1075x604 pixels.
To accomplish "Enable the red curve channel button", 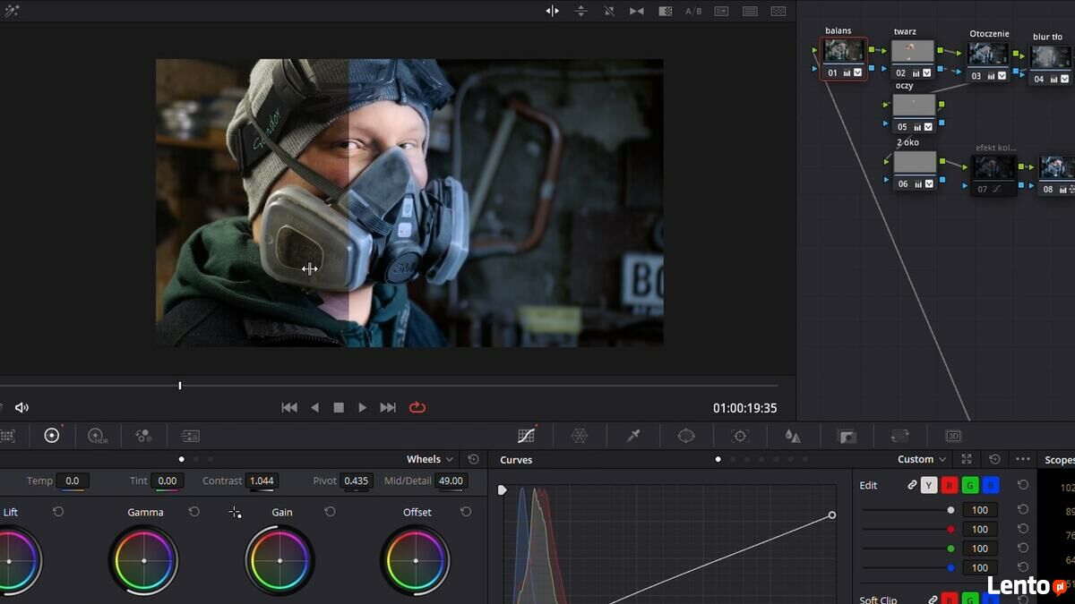I will pos(950,485).
